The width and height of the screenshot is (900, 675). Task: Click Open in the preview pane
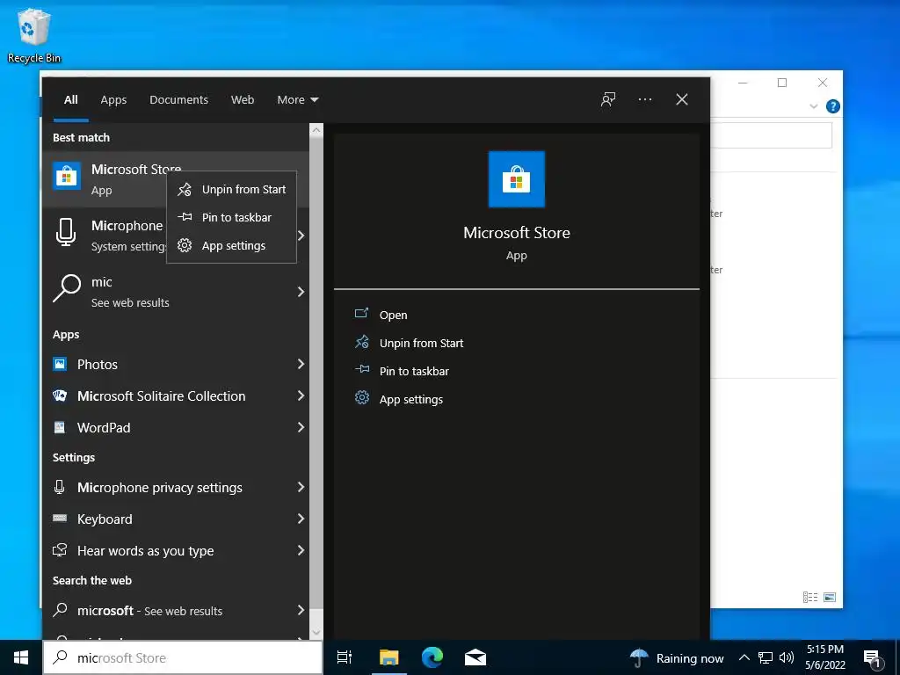click(393, 315)
